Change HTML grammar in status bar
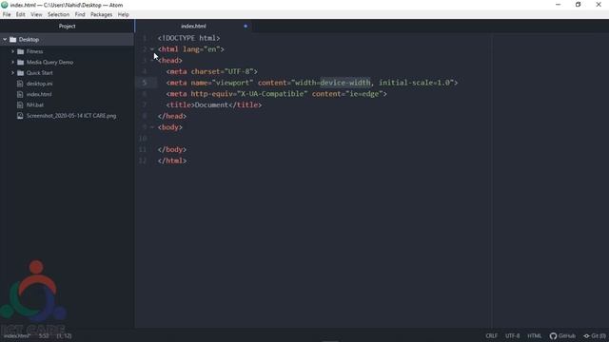Viewport: 609px width, 342px height. point(534,335)
